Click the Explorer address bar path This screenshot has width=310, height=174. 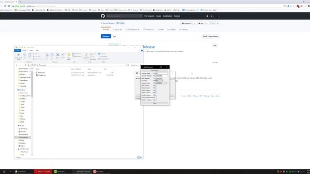77,65
